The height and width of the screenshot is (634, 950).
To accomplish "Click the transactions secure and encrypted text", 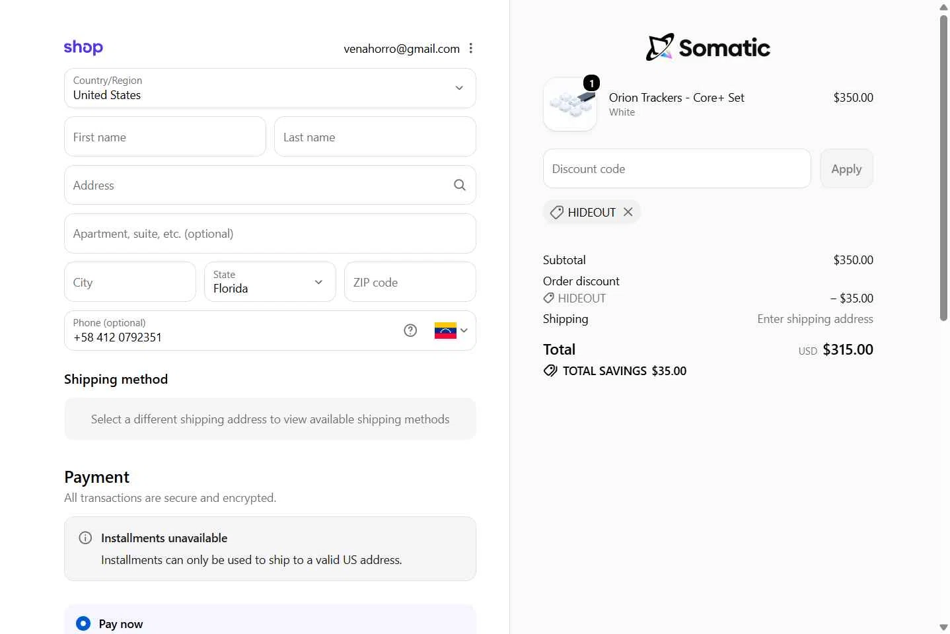I will coord(170,497).
